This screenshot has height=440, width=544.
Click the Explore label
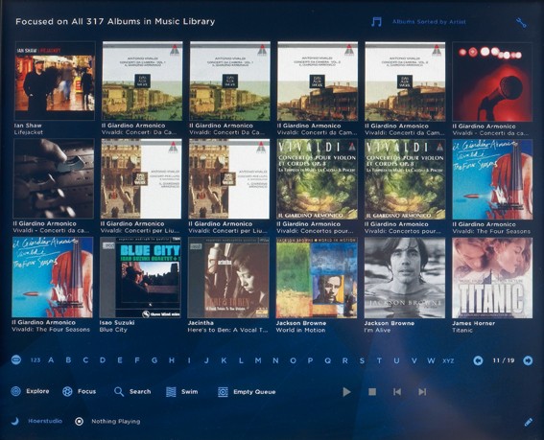coord(37,391)
